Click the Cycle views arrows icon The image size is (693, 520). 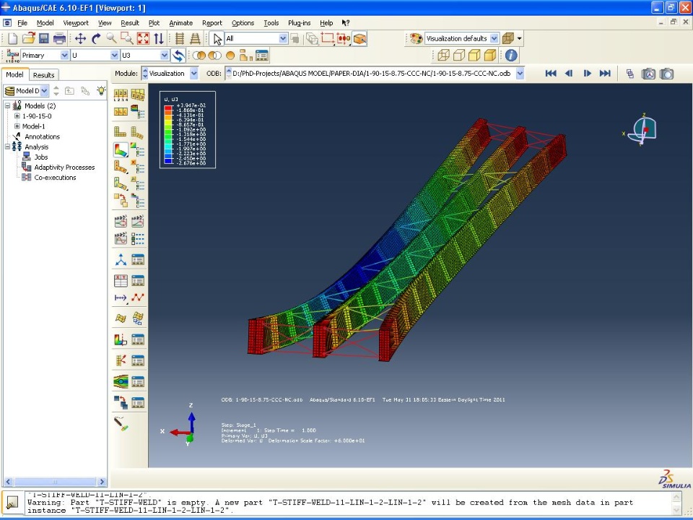(x=159, y=38)
